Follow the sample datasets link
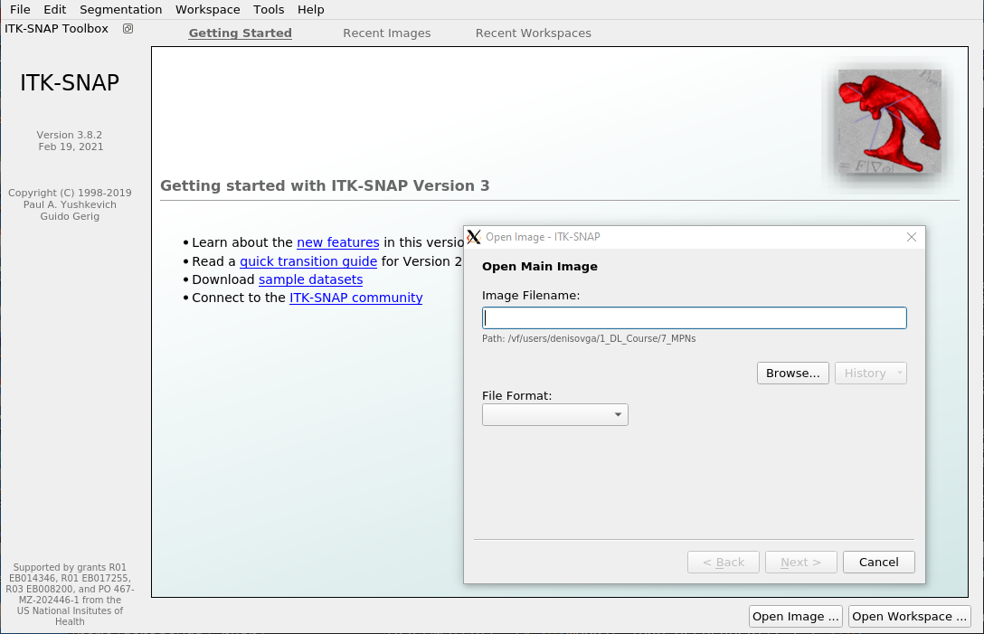The image size is (984, 634). tap(310, 279)
